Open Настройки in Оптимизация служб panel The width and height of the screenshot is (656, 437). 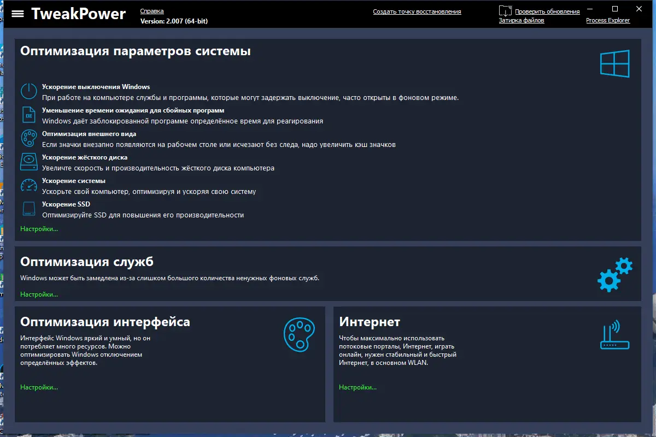coord(39,294)
